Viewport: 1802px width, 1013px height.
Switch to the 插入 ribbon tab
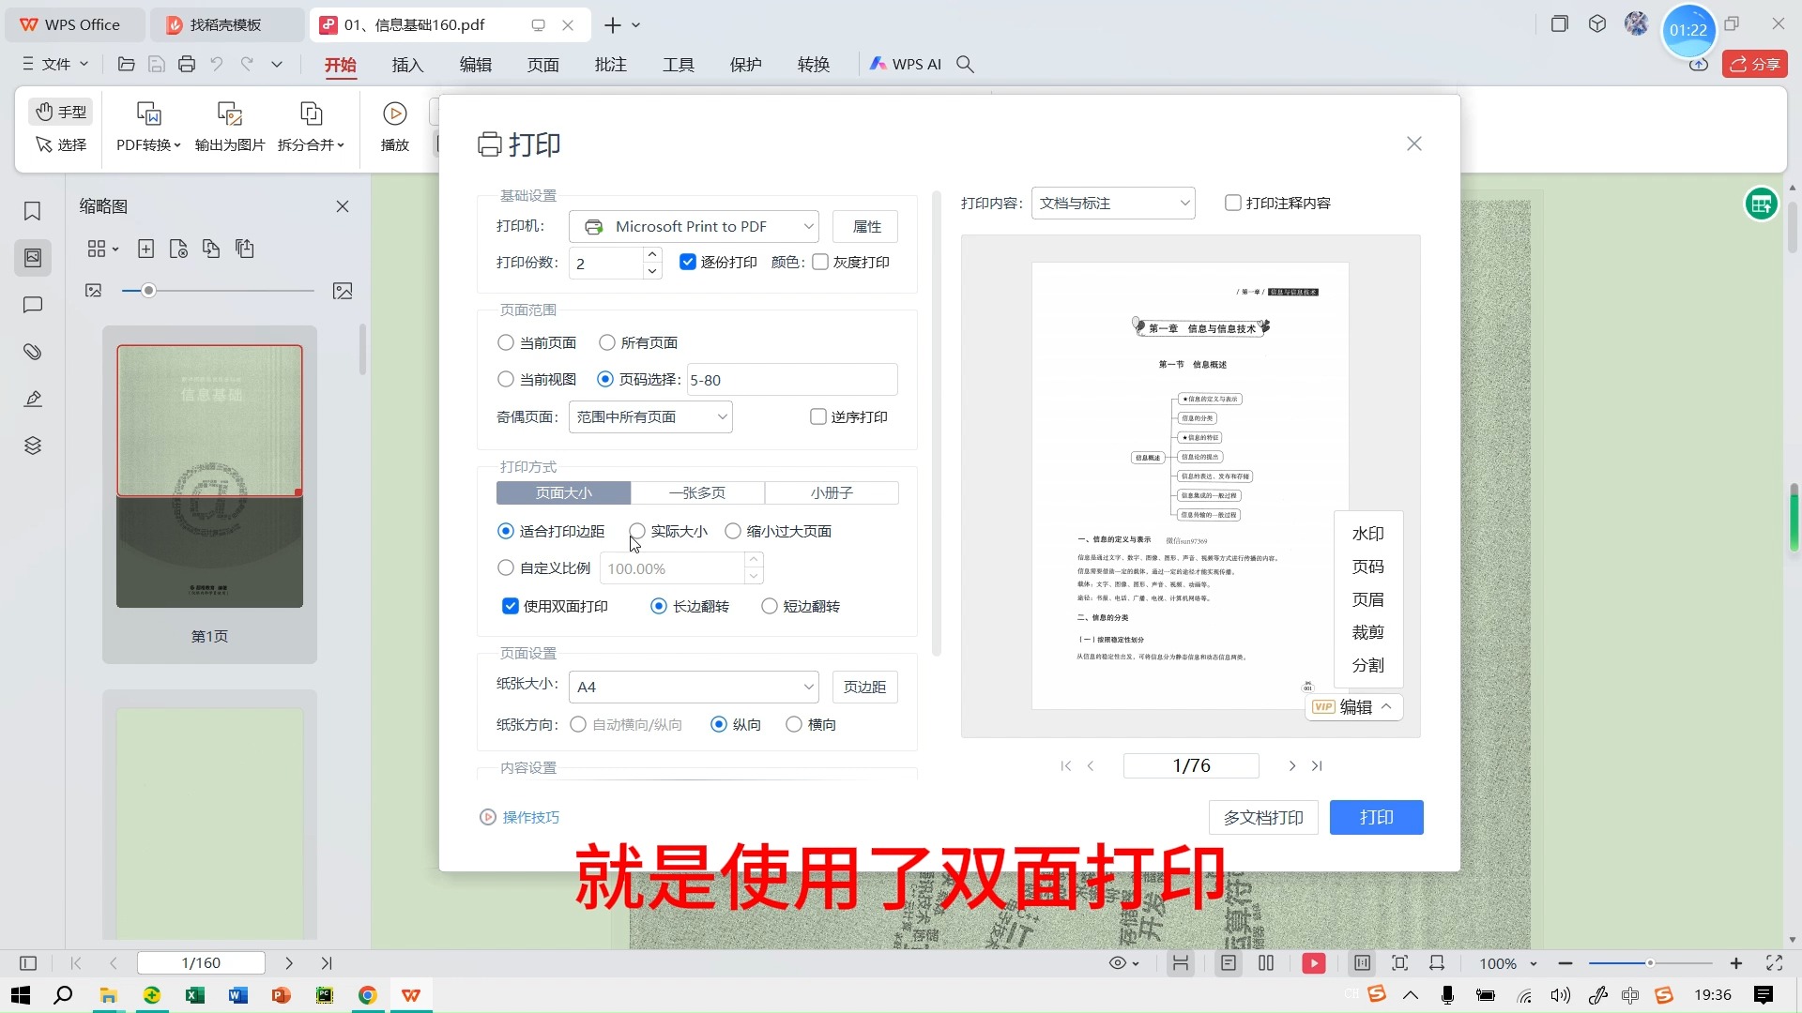click(408, 64)
